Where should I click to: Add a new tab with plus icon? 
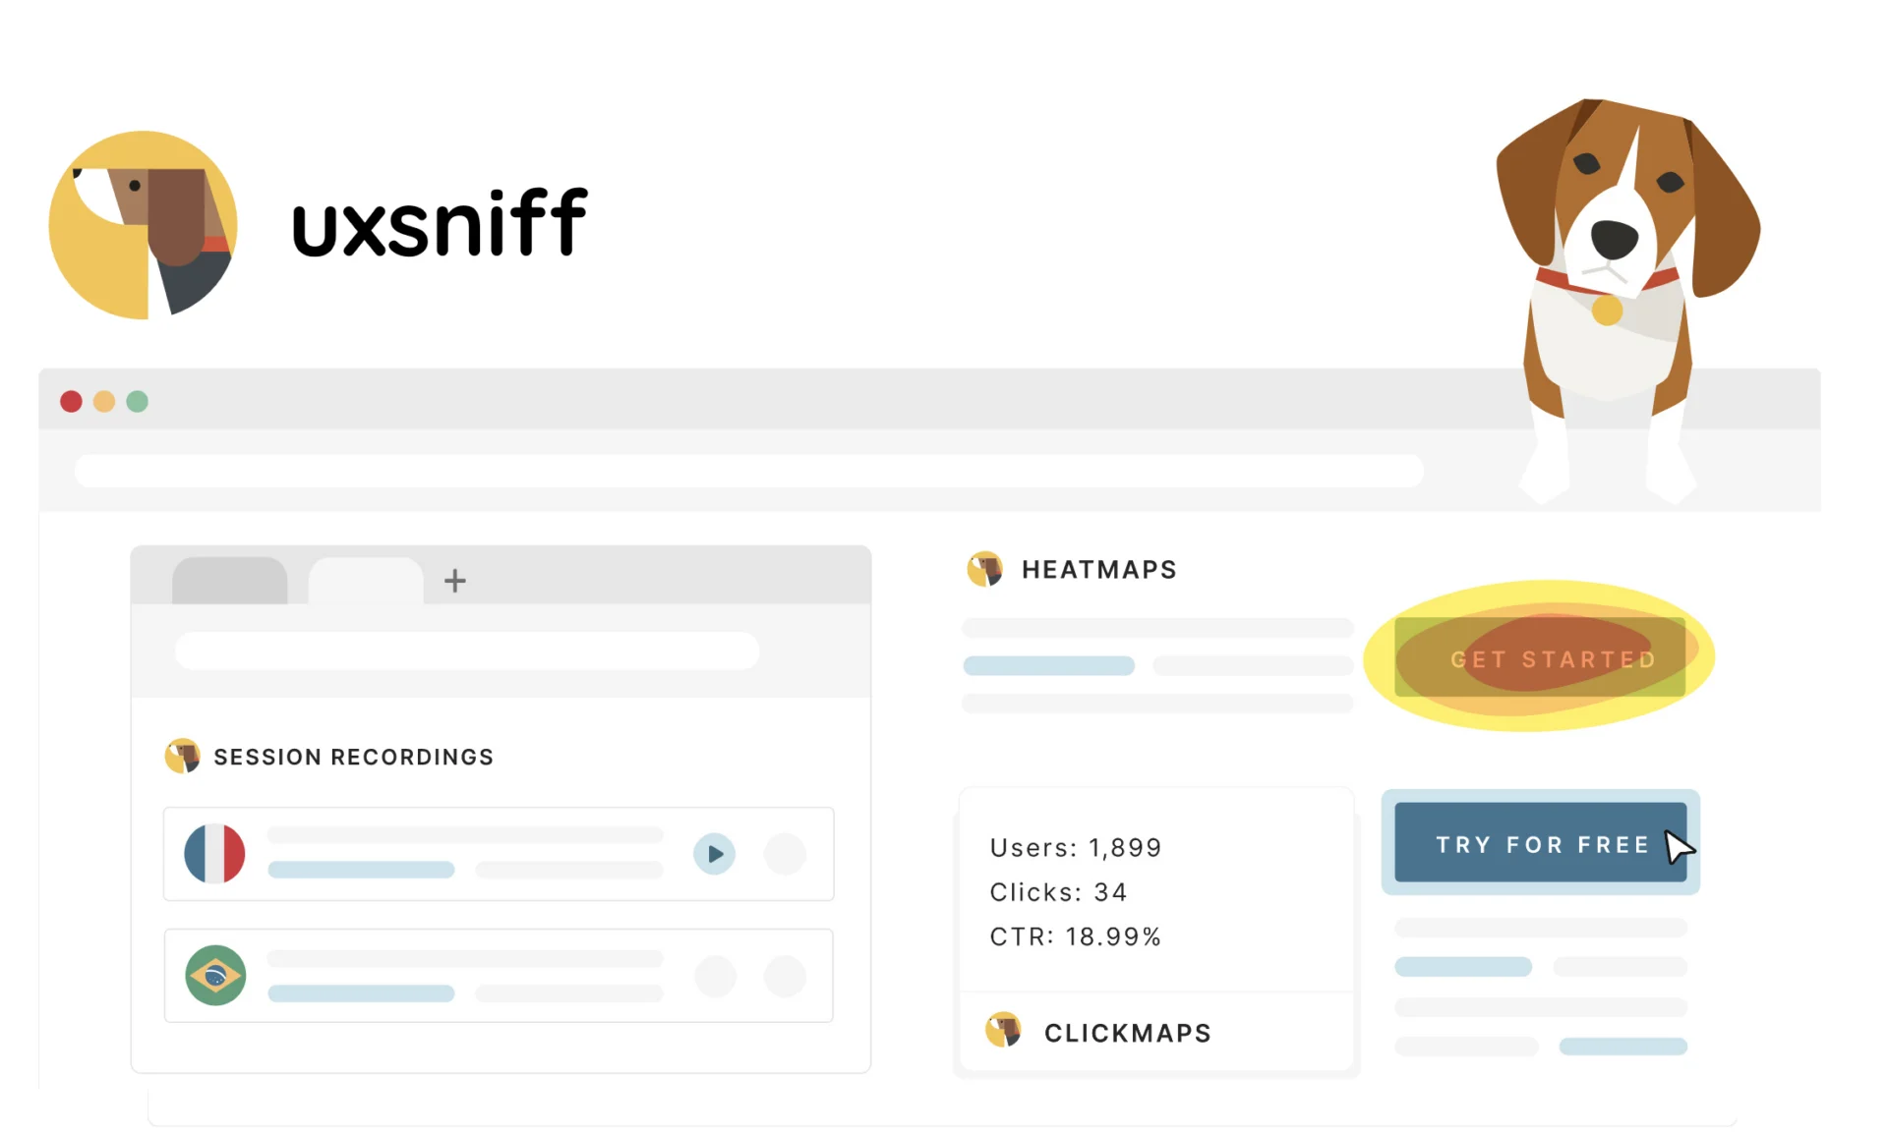pyautogui.click(x=454, y=581)
